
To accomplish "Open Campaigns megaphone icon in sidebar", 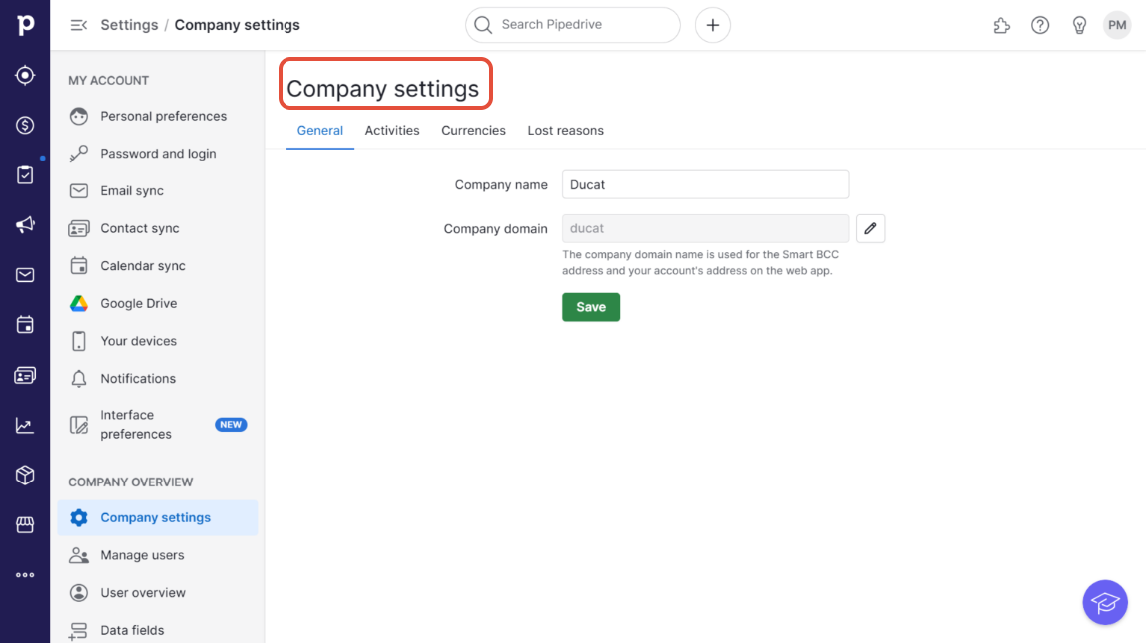I will click(x=25, y=225).
